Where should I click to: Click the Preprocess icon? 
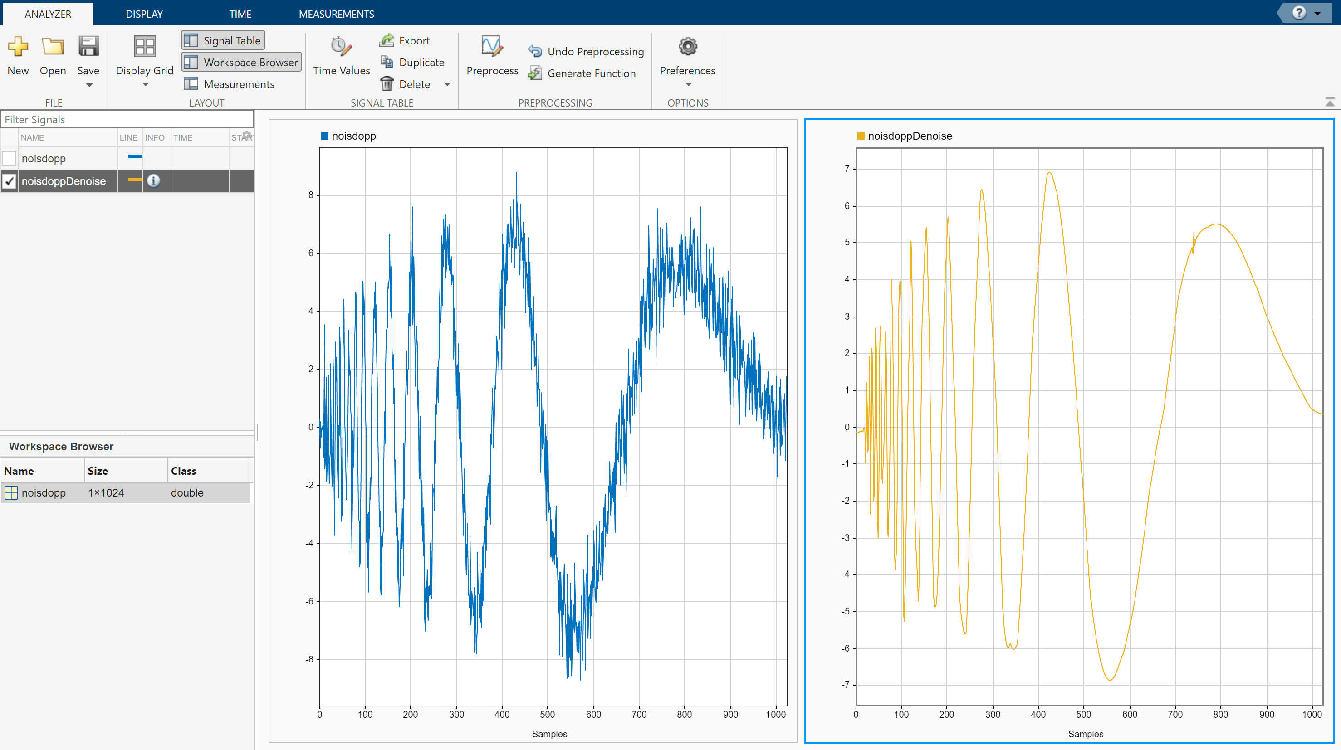[x=491, y=47]
